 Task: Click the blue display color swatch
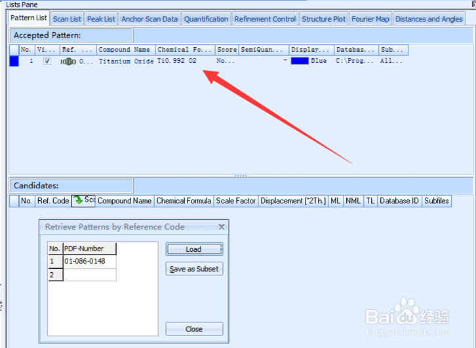(300, 61)
